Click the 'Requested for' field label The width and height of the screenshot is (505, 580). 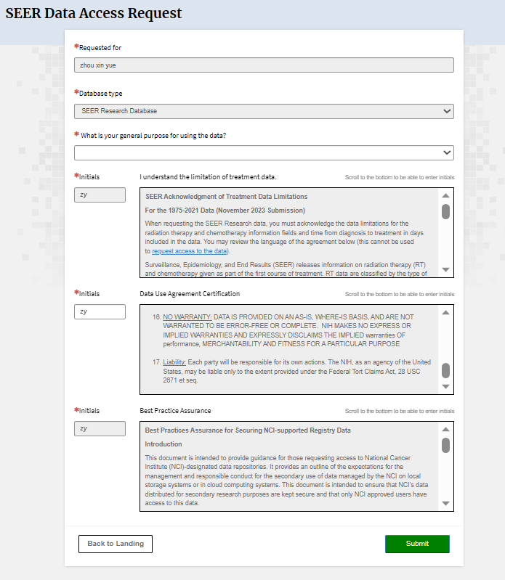[x=100, y=48]
